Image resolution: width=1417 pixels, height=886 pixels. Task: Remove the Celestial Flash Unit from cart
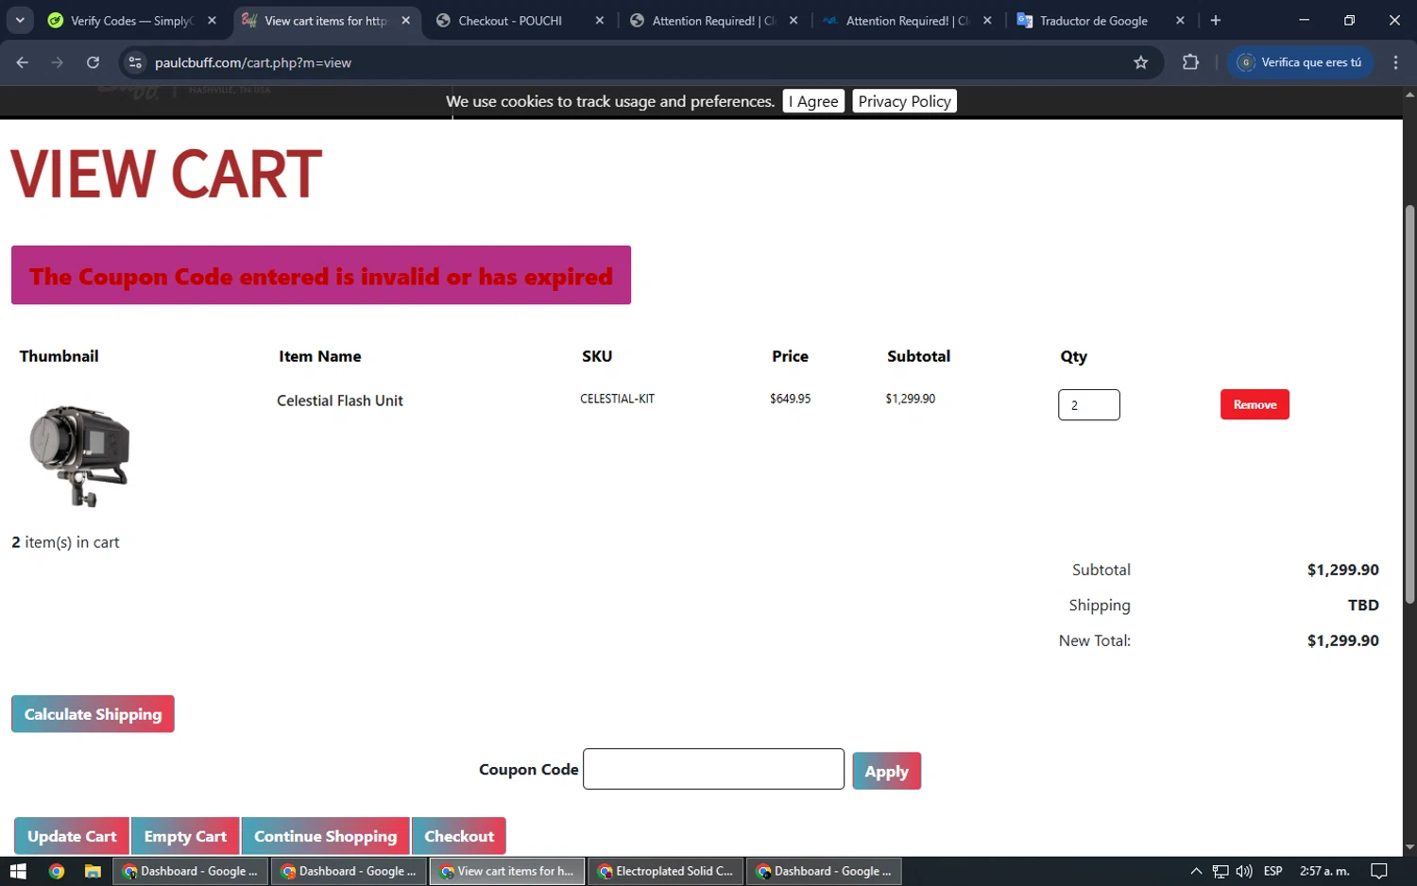(1255, 404)
